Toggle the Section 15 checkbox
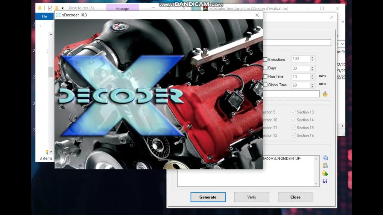Screen dimensions: 383x215 (x=294, y=128)
